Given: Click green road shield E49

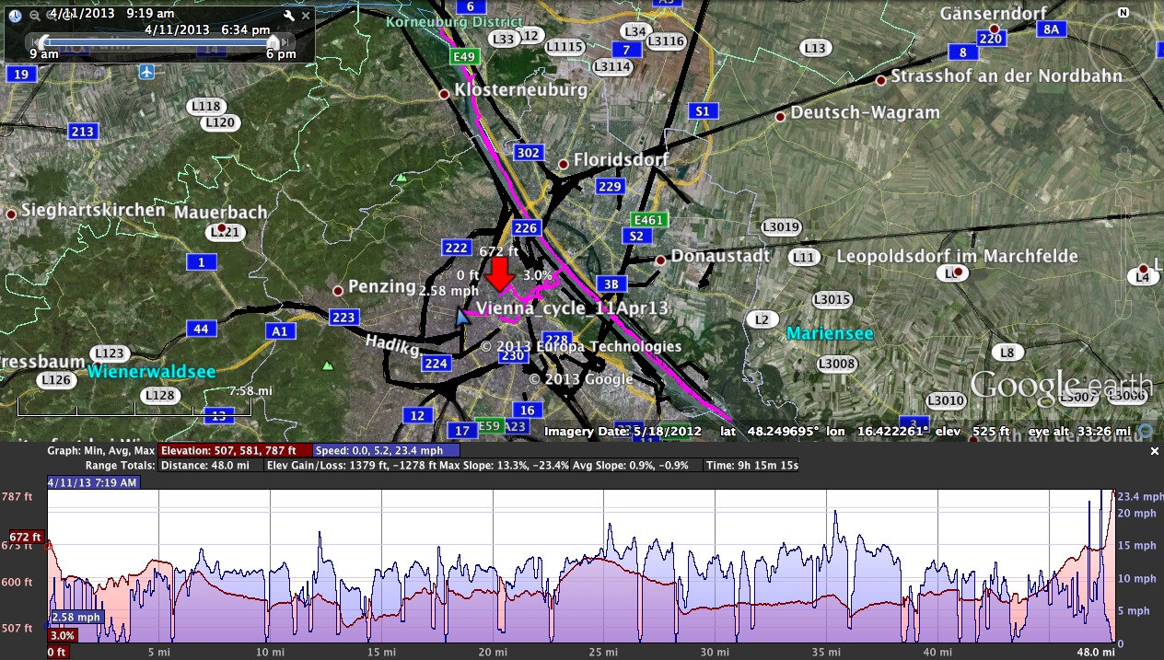Looking at the screenshot, I should click(464, 57).
